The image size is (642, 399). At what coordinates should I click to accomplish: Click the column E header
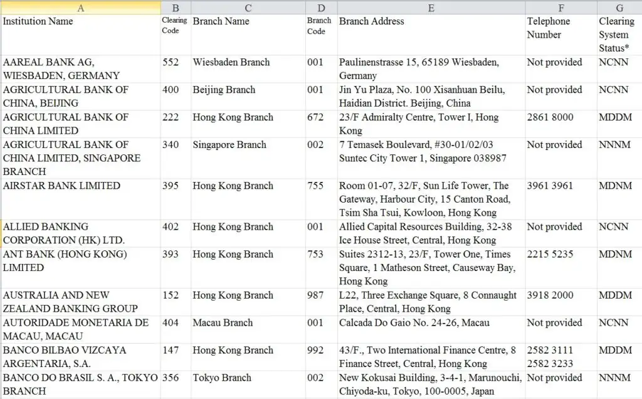coord(431,8)
